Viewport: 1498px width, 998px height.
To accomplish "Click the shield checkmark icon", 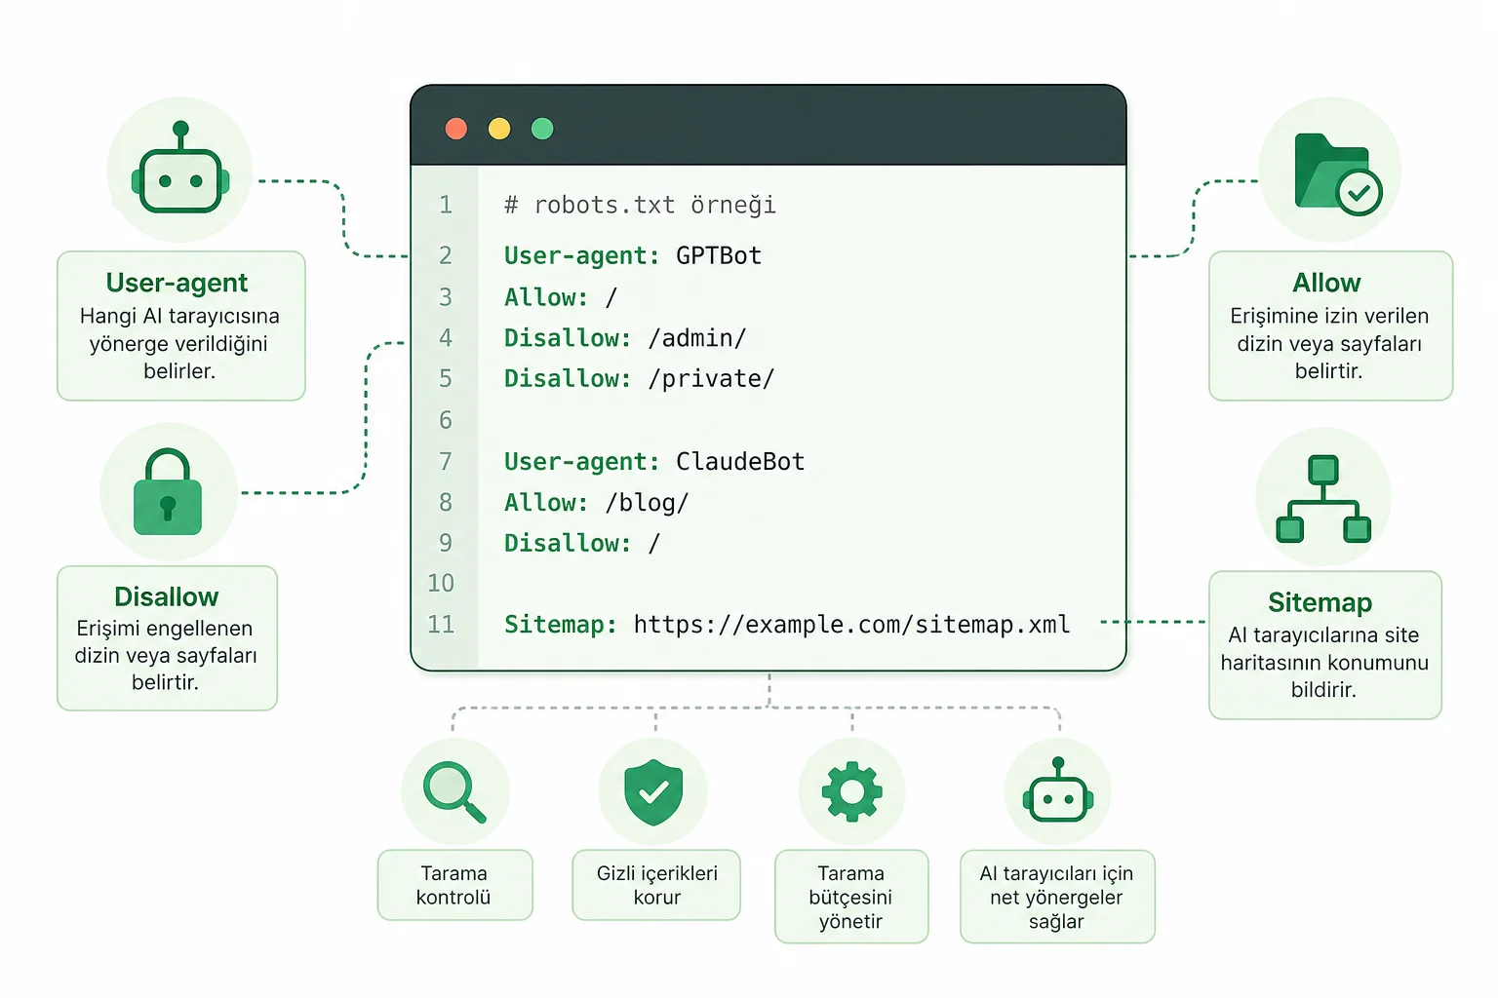I will point(653,792).
